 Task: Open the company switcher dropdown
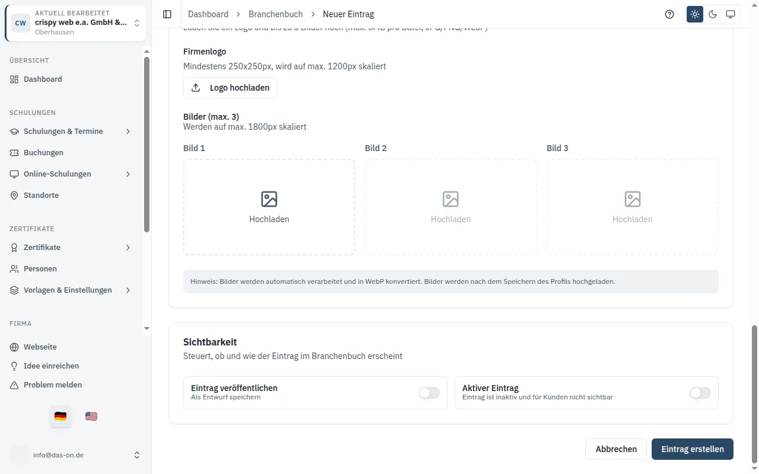click(x=76, y=23)
